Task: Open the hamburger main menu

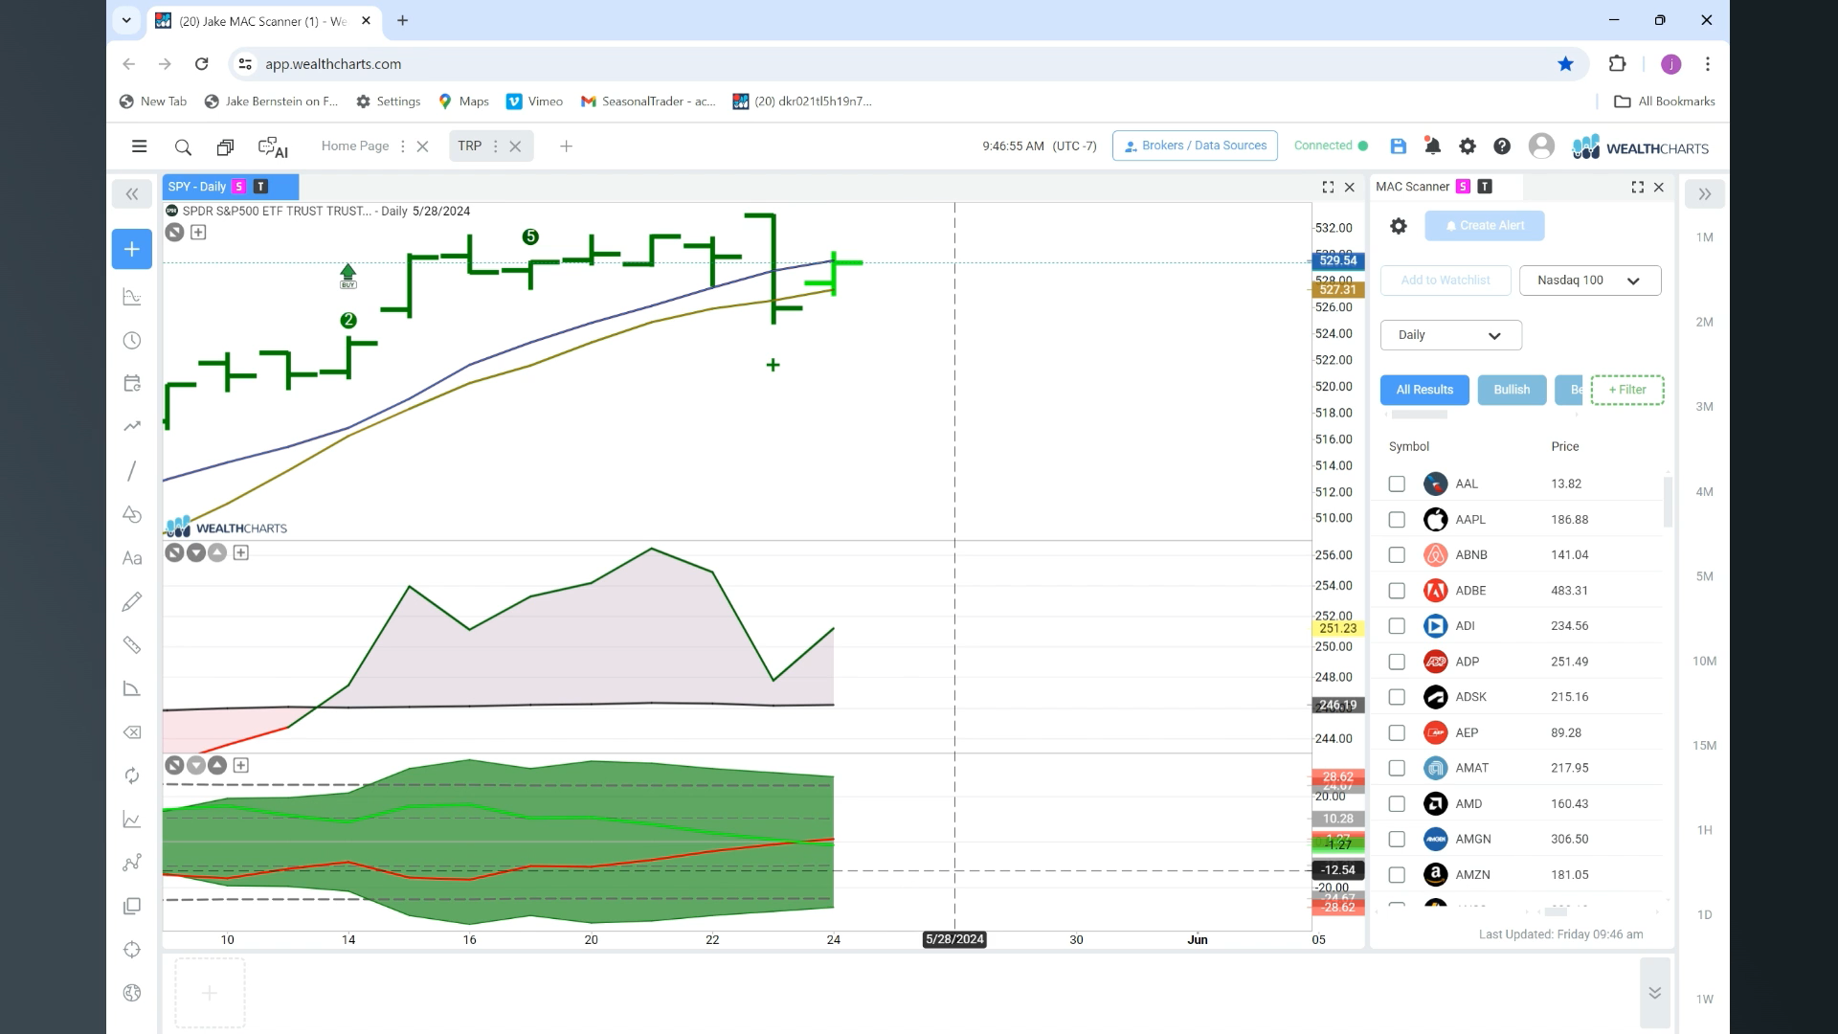Action: coord(139,146)
